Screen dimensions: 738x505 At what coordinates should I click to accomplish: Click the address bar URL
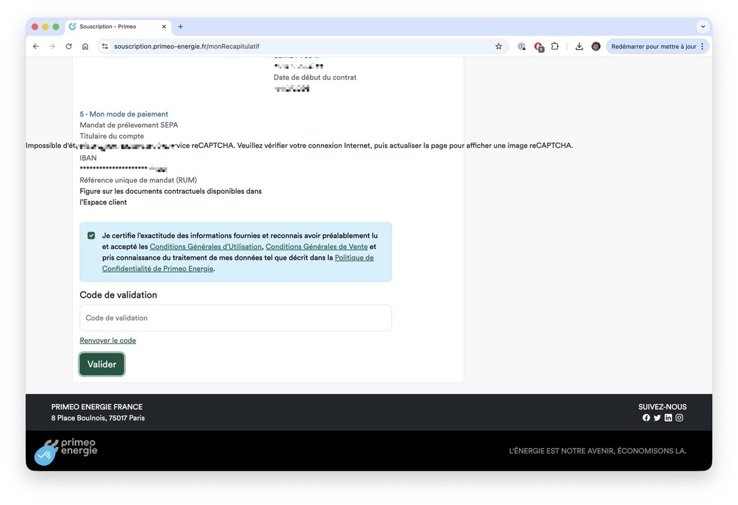[186, 46]
